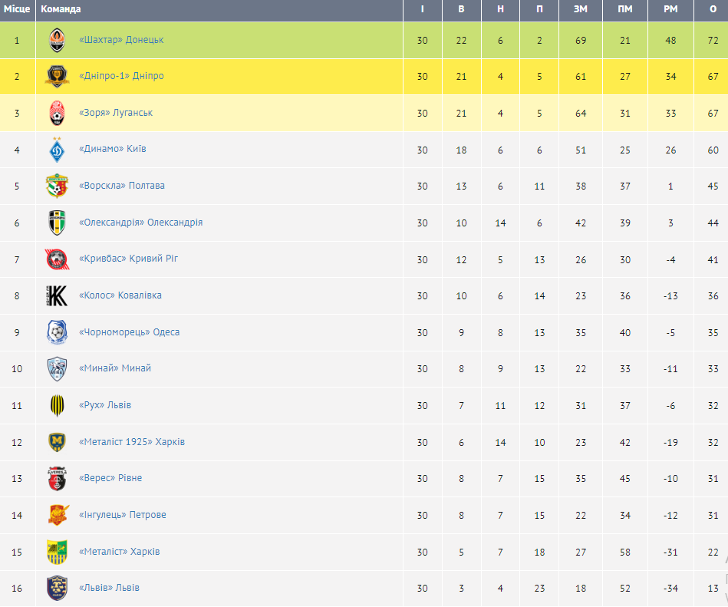
Task: Open the «Минай» Минай team link
Action: [115, 368]
